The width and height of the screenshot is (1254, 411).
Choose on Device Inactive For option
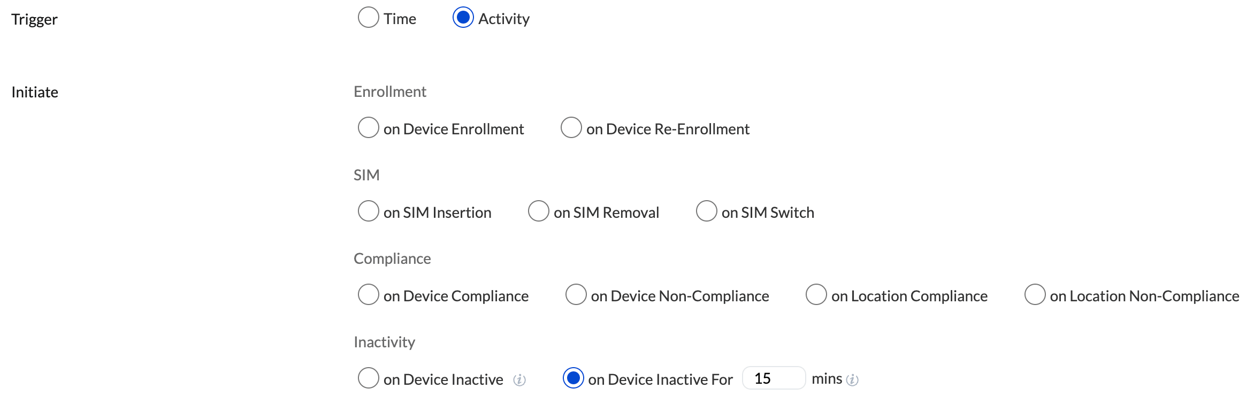[573, 378]
